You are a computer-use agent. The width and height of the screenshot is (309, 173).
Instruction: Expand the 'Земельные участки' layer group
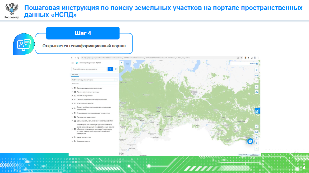click(x=72, y=96)
